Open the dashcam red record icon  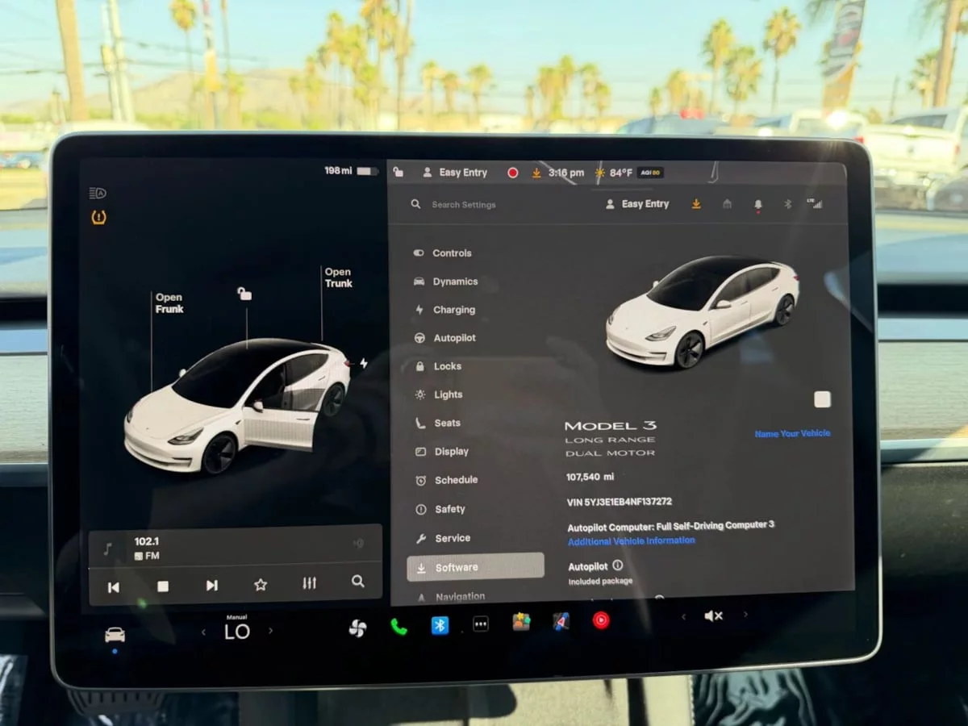512,173
